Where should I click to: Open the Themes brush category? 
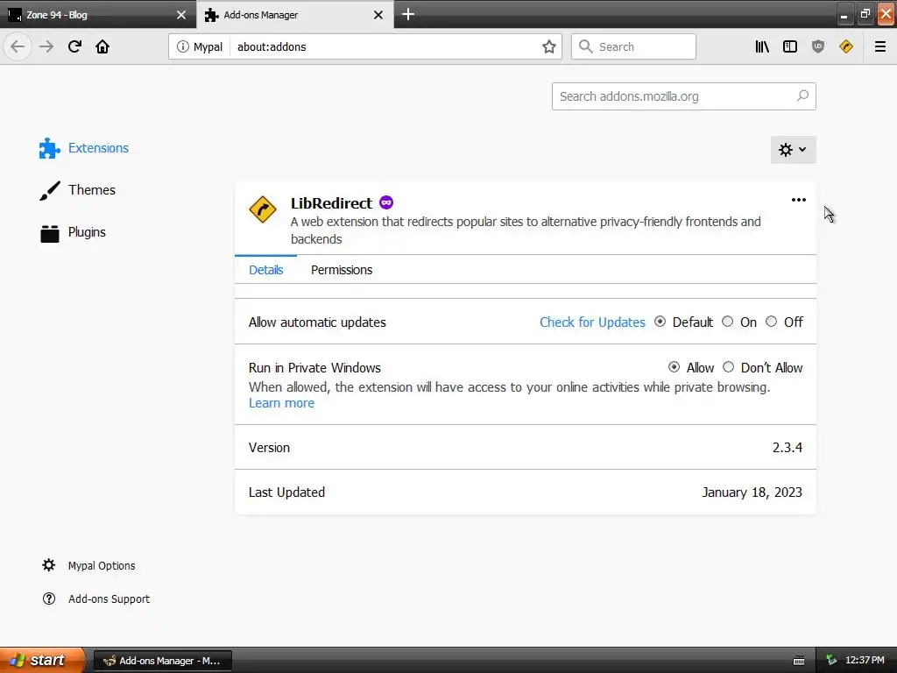click(x=77, y=190)
